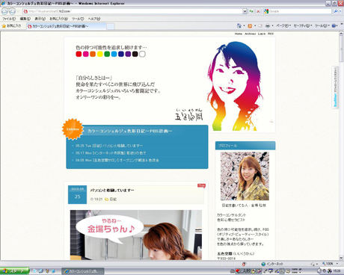Click the Print toolbar icon

coord(268,25)
